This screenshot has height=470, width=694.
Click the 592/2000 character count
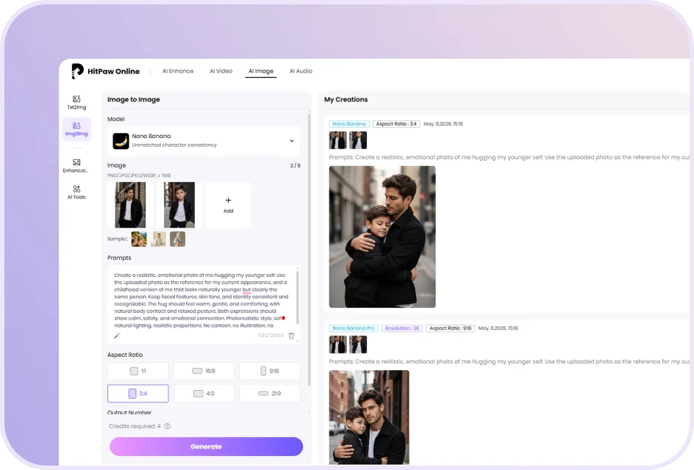coord(271,336)
